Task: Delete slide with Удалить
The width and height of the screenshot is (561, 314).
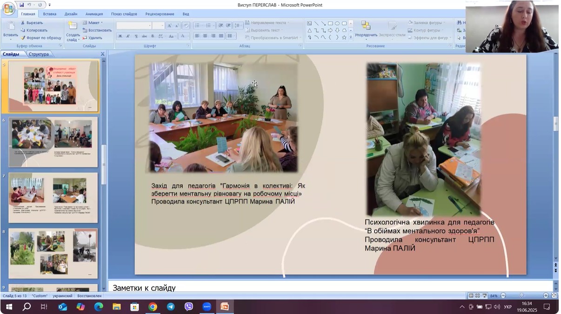Action: 92,38
